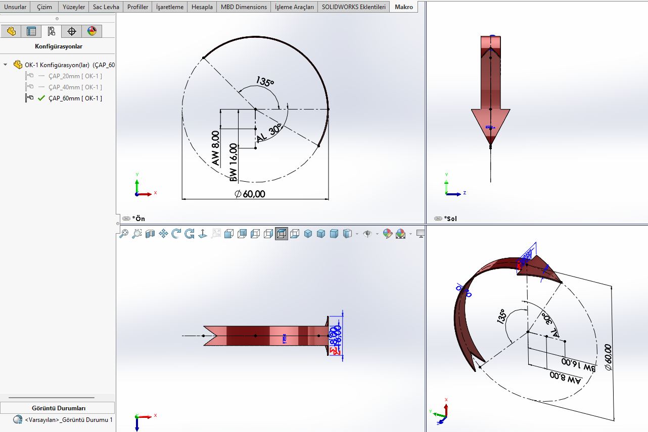The image size is (648, 432).
Task: Click the View Orientation cube icon
Action: (x=347, y=234)
